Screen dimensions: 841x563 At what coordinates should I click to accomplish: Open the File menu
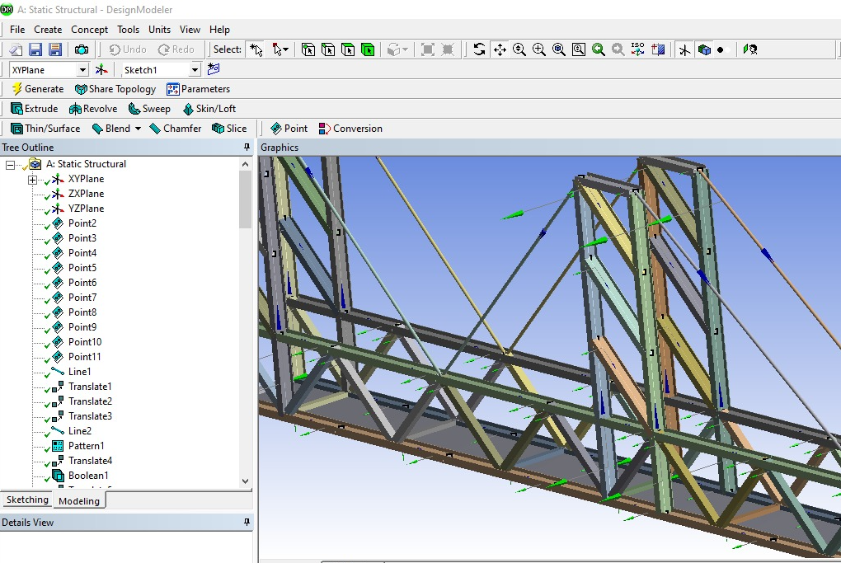pos(17,30)
